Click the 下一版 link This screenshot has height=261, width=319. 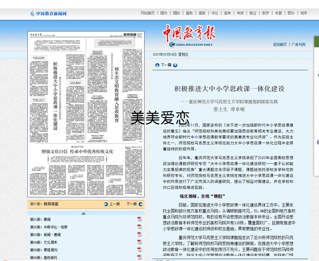click(132, 204)
